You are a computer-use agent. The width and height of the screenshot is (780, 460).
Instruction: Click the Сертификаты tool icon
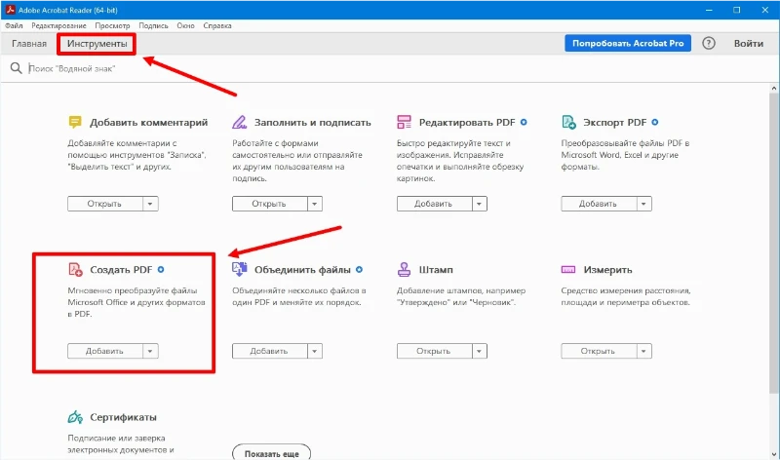click(x=75, y=417)
